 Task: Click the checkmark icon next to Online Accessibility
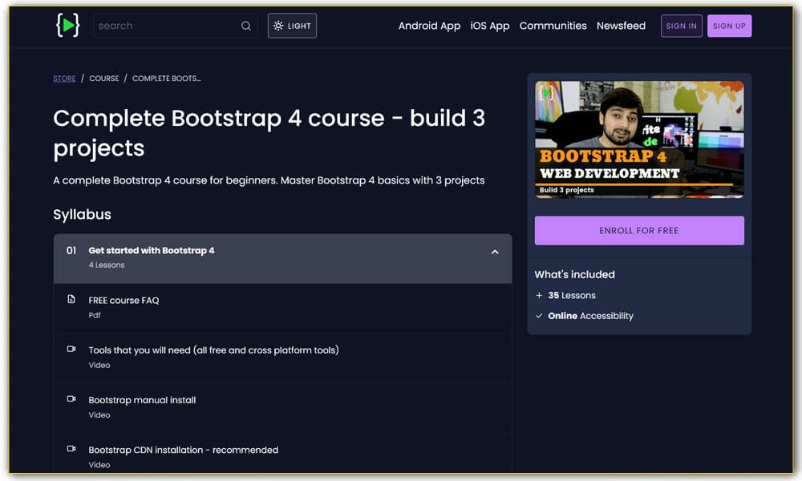539,316
